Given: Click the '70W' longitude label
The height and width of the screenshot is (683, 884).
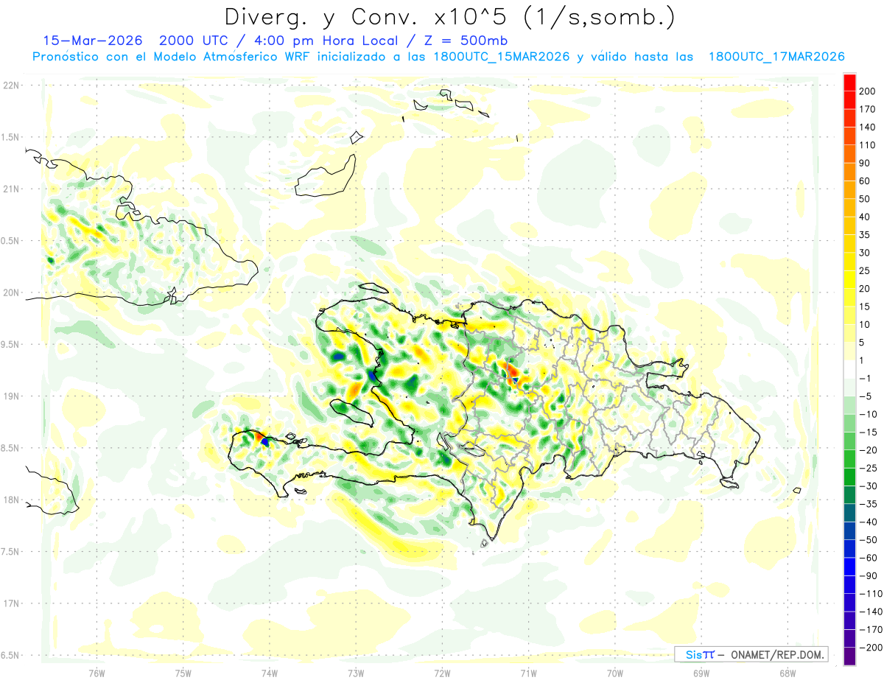Looking at the screenshot, I should pos(614,673).
